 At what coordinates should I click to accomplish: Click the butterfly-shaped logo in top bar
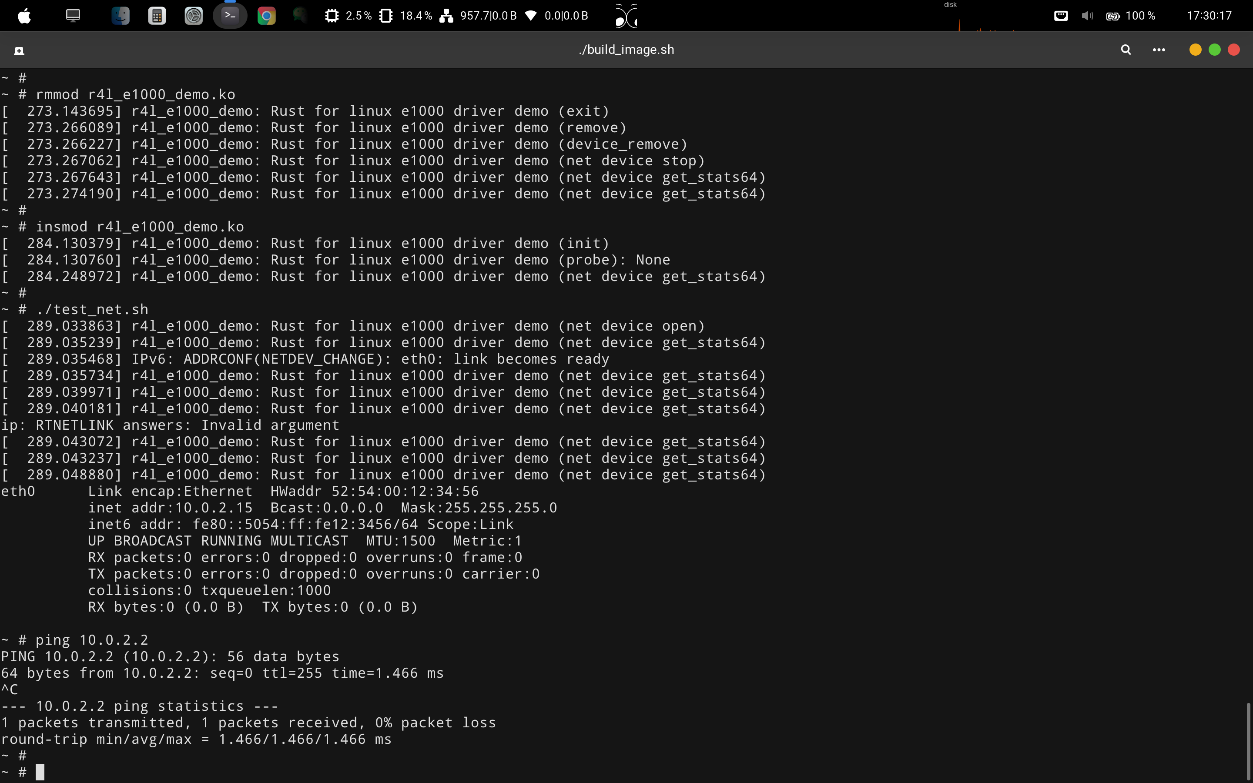[626, 16]
